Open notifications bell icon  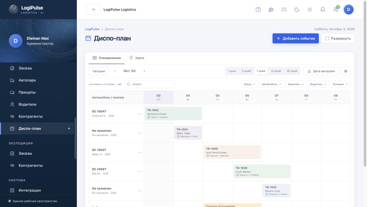click(323, 10)
